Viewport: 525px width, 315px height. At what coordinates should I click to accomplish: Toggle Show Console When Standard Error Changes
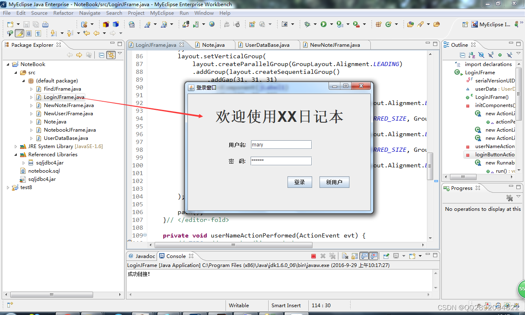click(373, 256)
